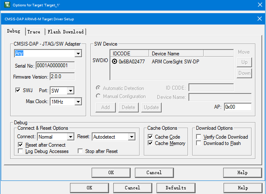Toggle Cache Code checkbox

coord(150,137)
